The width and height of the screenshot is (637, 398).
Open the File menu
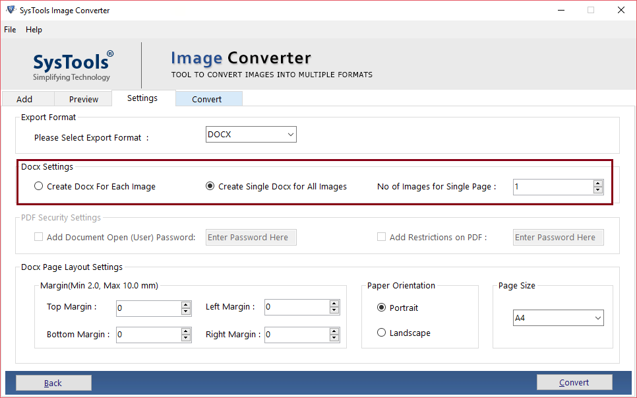[10, 30]
